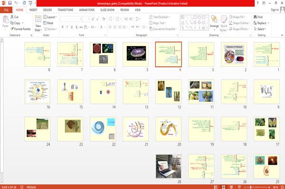
Task: Expand the Layout dropdown
Action: (x=50, y=17)
